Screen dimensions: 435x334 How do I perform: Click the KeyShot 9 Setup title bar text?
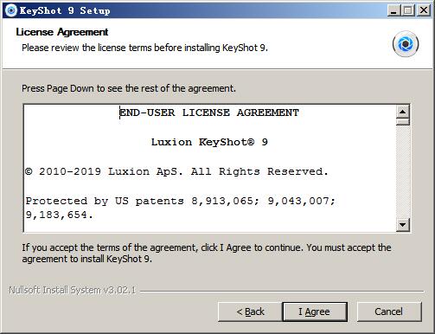(x=65, y=10)
